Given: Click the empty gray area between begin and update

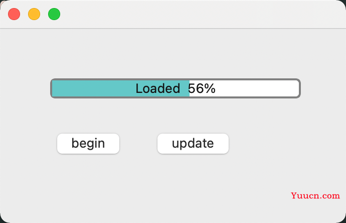Looking at the screenshot, I should point(138,144).
